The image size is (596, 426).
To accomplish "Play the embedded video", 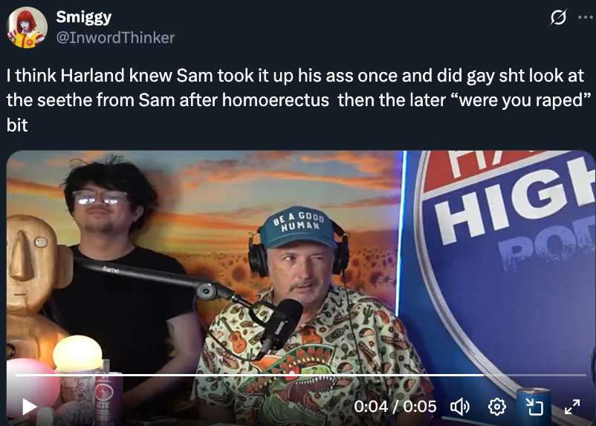I will tap(29, 407).
